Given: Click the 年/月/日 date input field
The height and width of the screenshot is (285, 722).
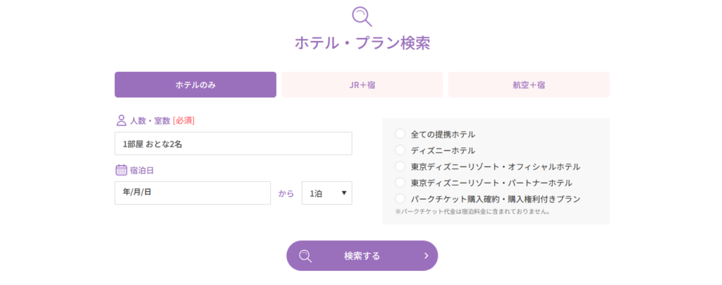Looking at the screenshot, I should [192, 193].
